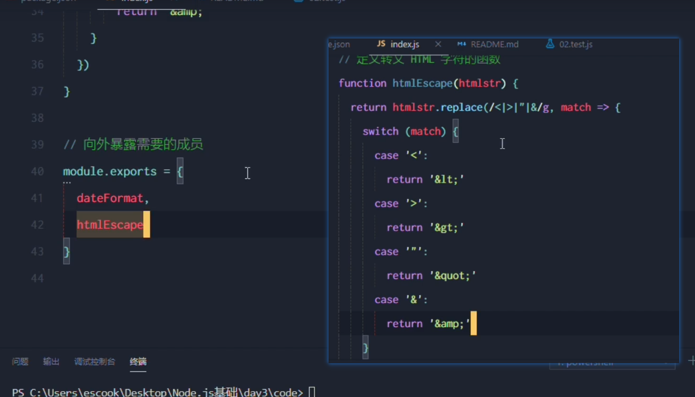Click the terminal prompt line PS C:\Users\escook
Screen dimensions: 695x397
pos(163,392)
